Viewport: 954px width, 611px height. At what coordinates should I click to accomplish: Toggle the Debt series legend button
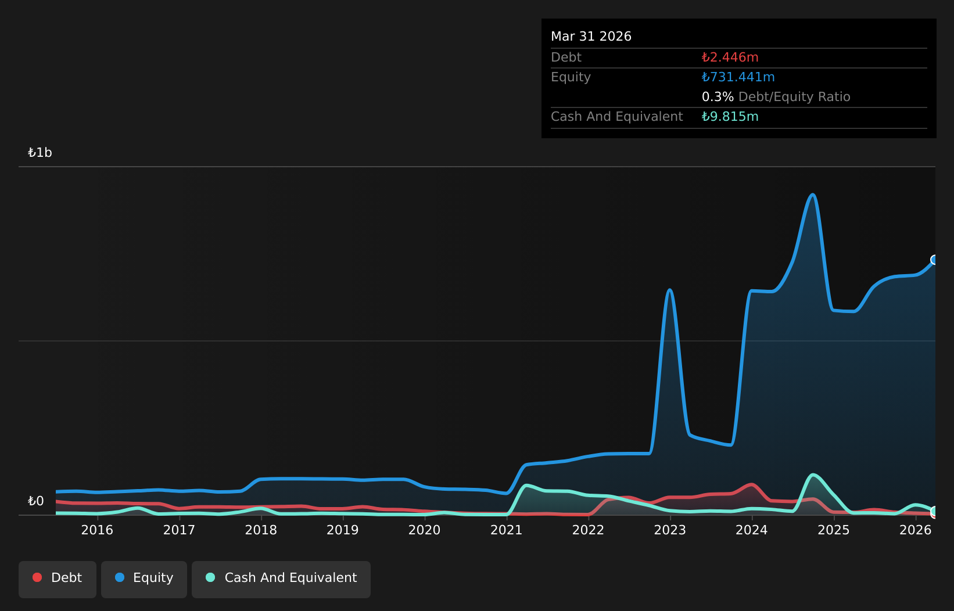coord(58,579)
